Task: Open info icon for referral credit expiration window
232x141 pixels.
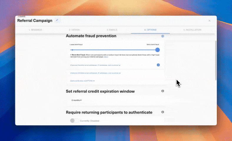Action: [x=163, y=91]
